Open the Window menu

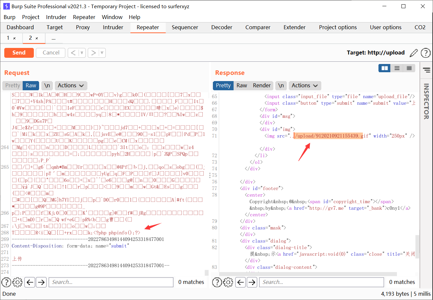point(112,17)
